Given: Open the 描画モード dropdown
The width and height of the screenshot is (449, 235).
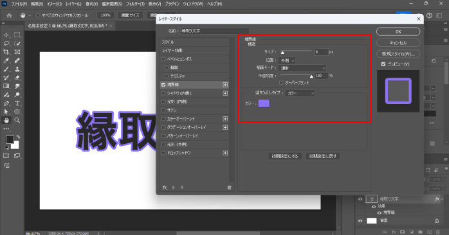Looking at the screenshot, I should [x=302, y=68].
